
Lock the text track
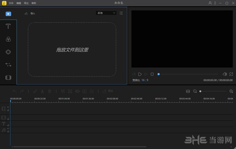[8, 125]
